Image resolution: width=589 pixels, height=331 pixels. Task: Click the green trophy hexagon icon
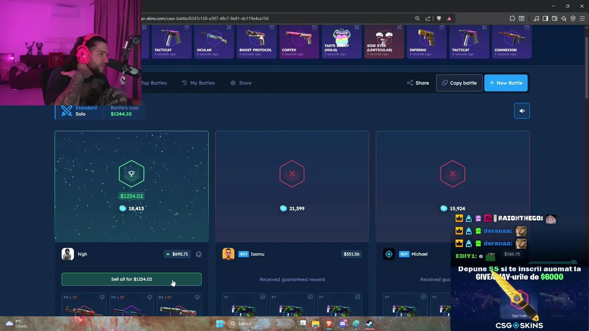point(132,174)
